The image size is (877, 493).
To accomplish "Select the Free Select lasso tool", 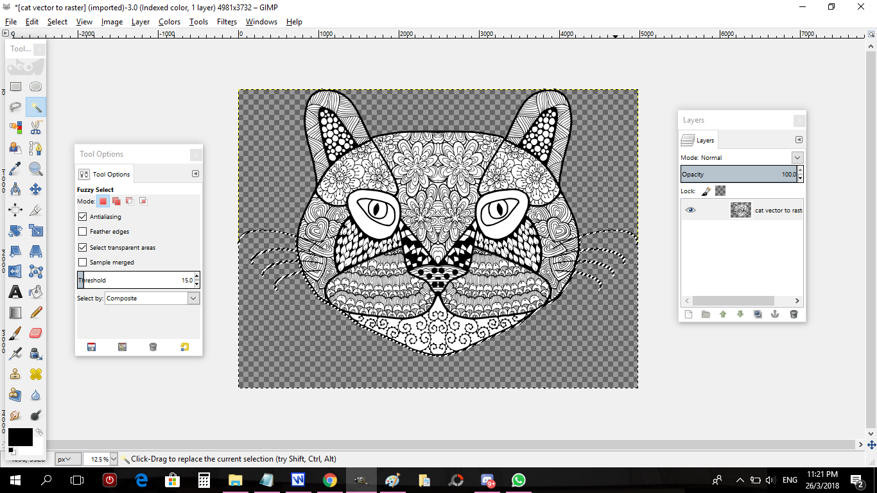I will [x=15, y=107].
